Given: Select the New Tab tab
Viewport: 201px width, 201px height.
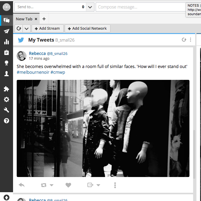Looking at the screenshot, I should (24, 19).
